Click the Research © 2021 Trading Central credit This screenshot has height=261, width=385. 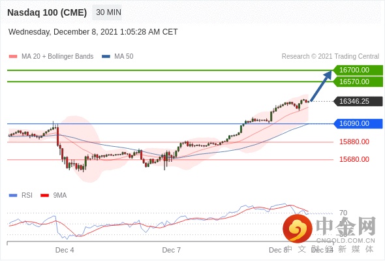click(x=330, y=57)
